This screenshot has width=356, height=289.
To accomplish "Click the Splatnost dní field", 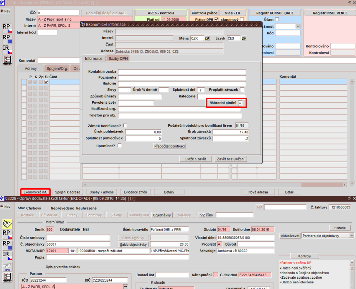I will tap(201, 90).
